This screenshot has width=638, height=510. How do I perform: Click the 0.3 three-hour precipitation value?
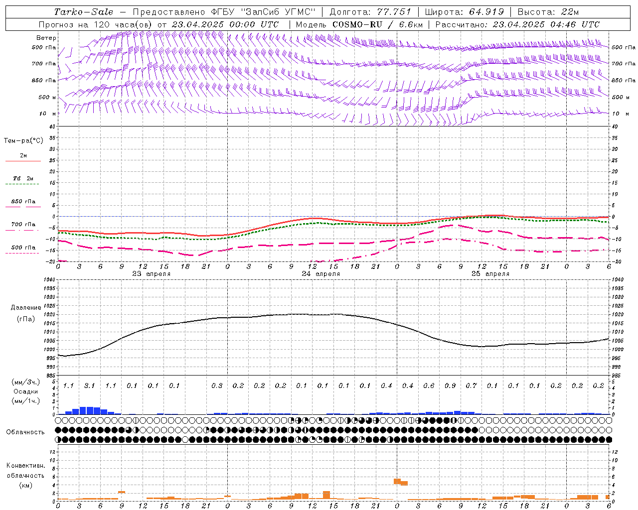[217, 385]
